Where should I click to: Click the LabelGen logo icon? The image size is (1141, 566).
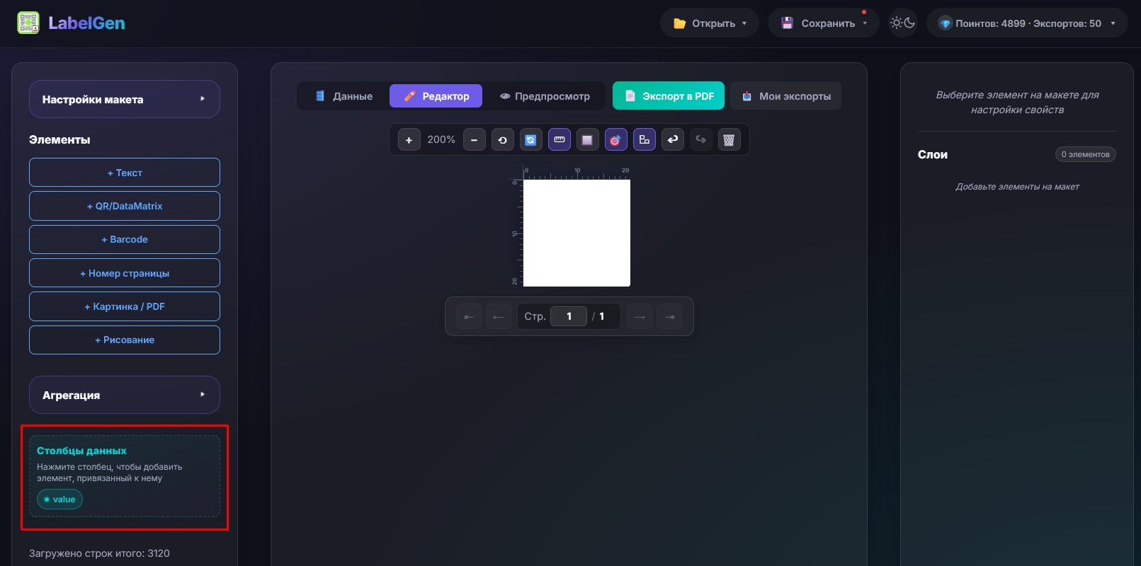(x=28, y=23)
